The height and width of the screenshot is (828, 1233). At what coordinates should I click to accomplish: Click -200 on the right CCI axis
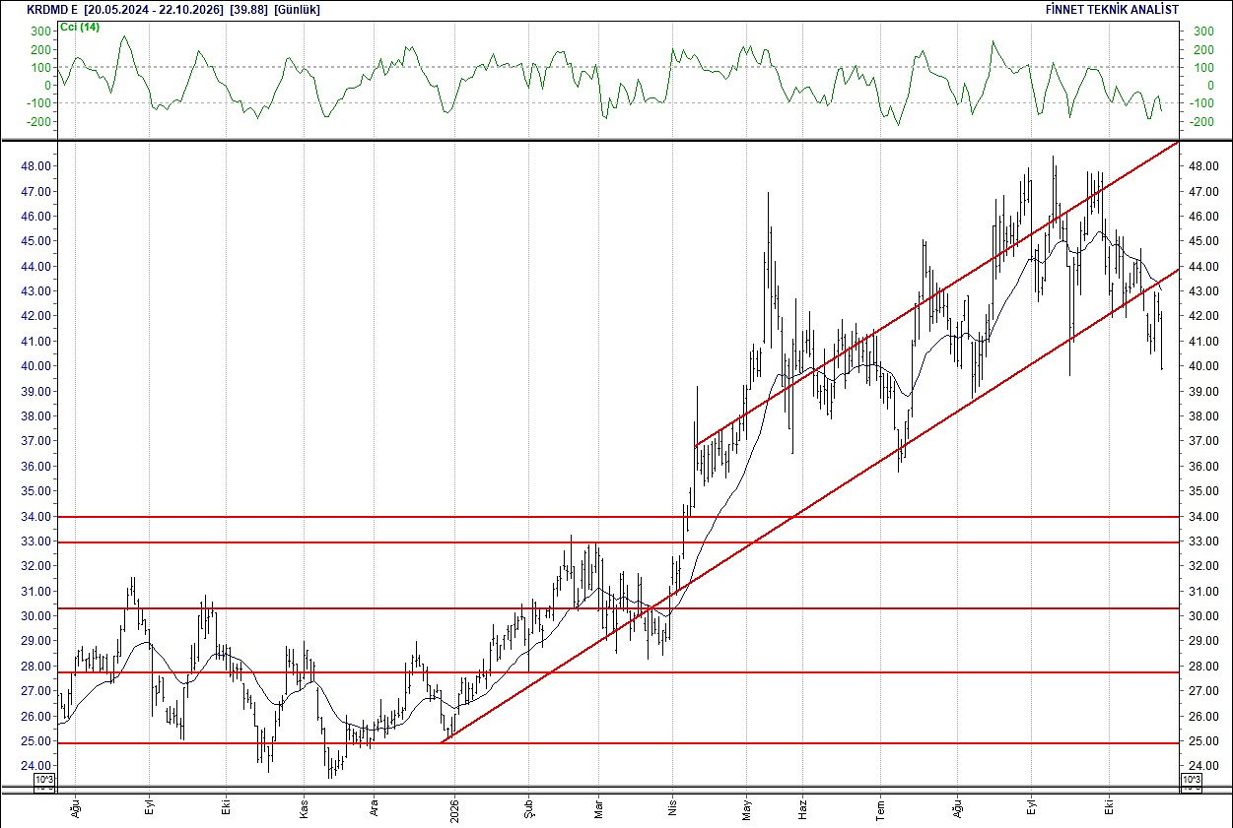click(x=1203, y=122)
